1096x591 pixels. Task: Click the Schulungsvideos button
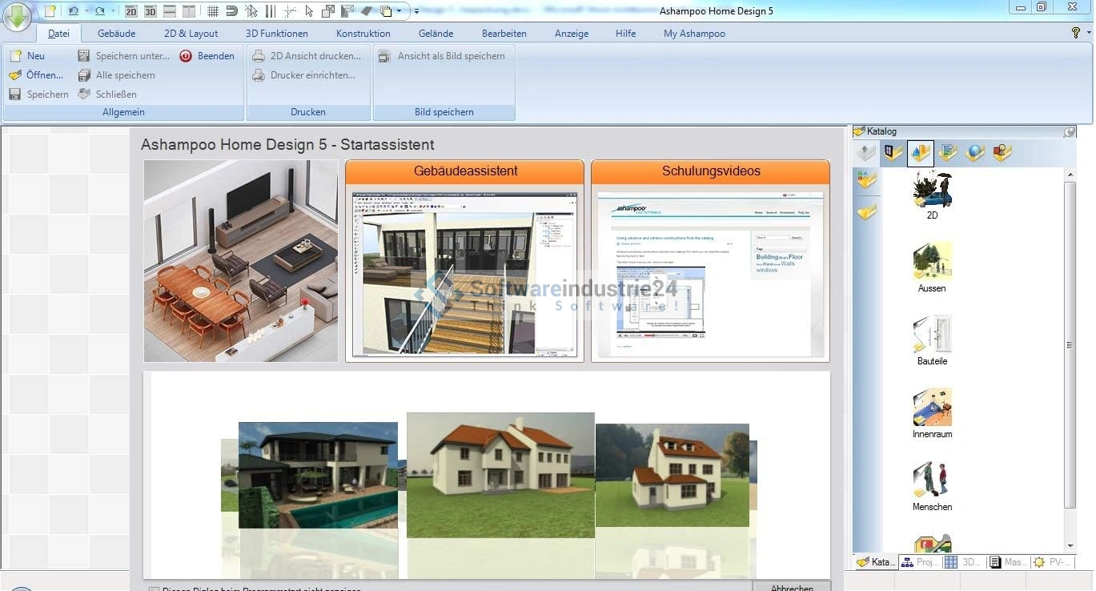point(710,171)
